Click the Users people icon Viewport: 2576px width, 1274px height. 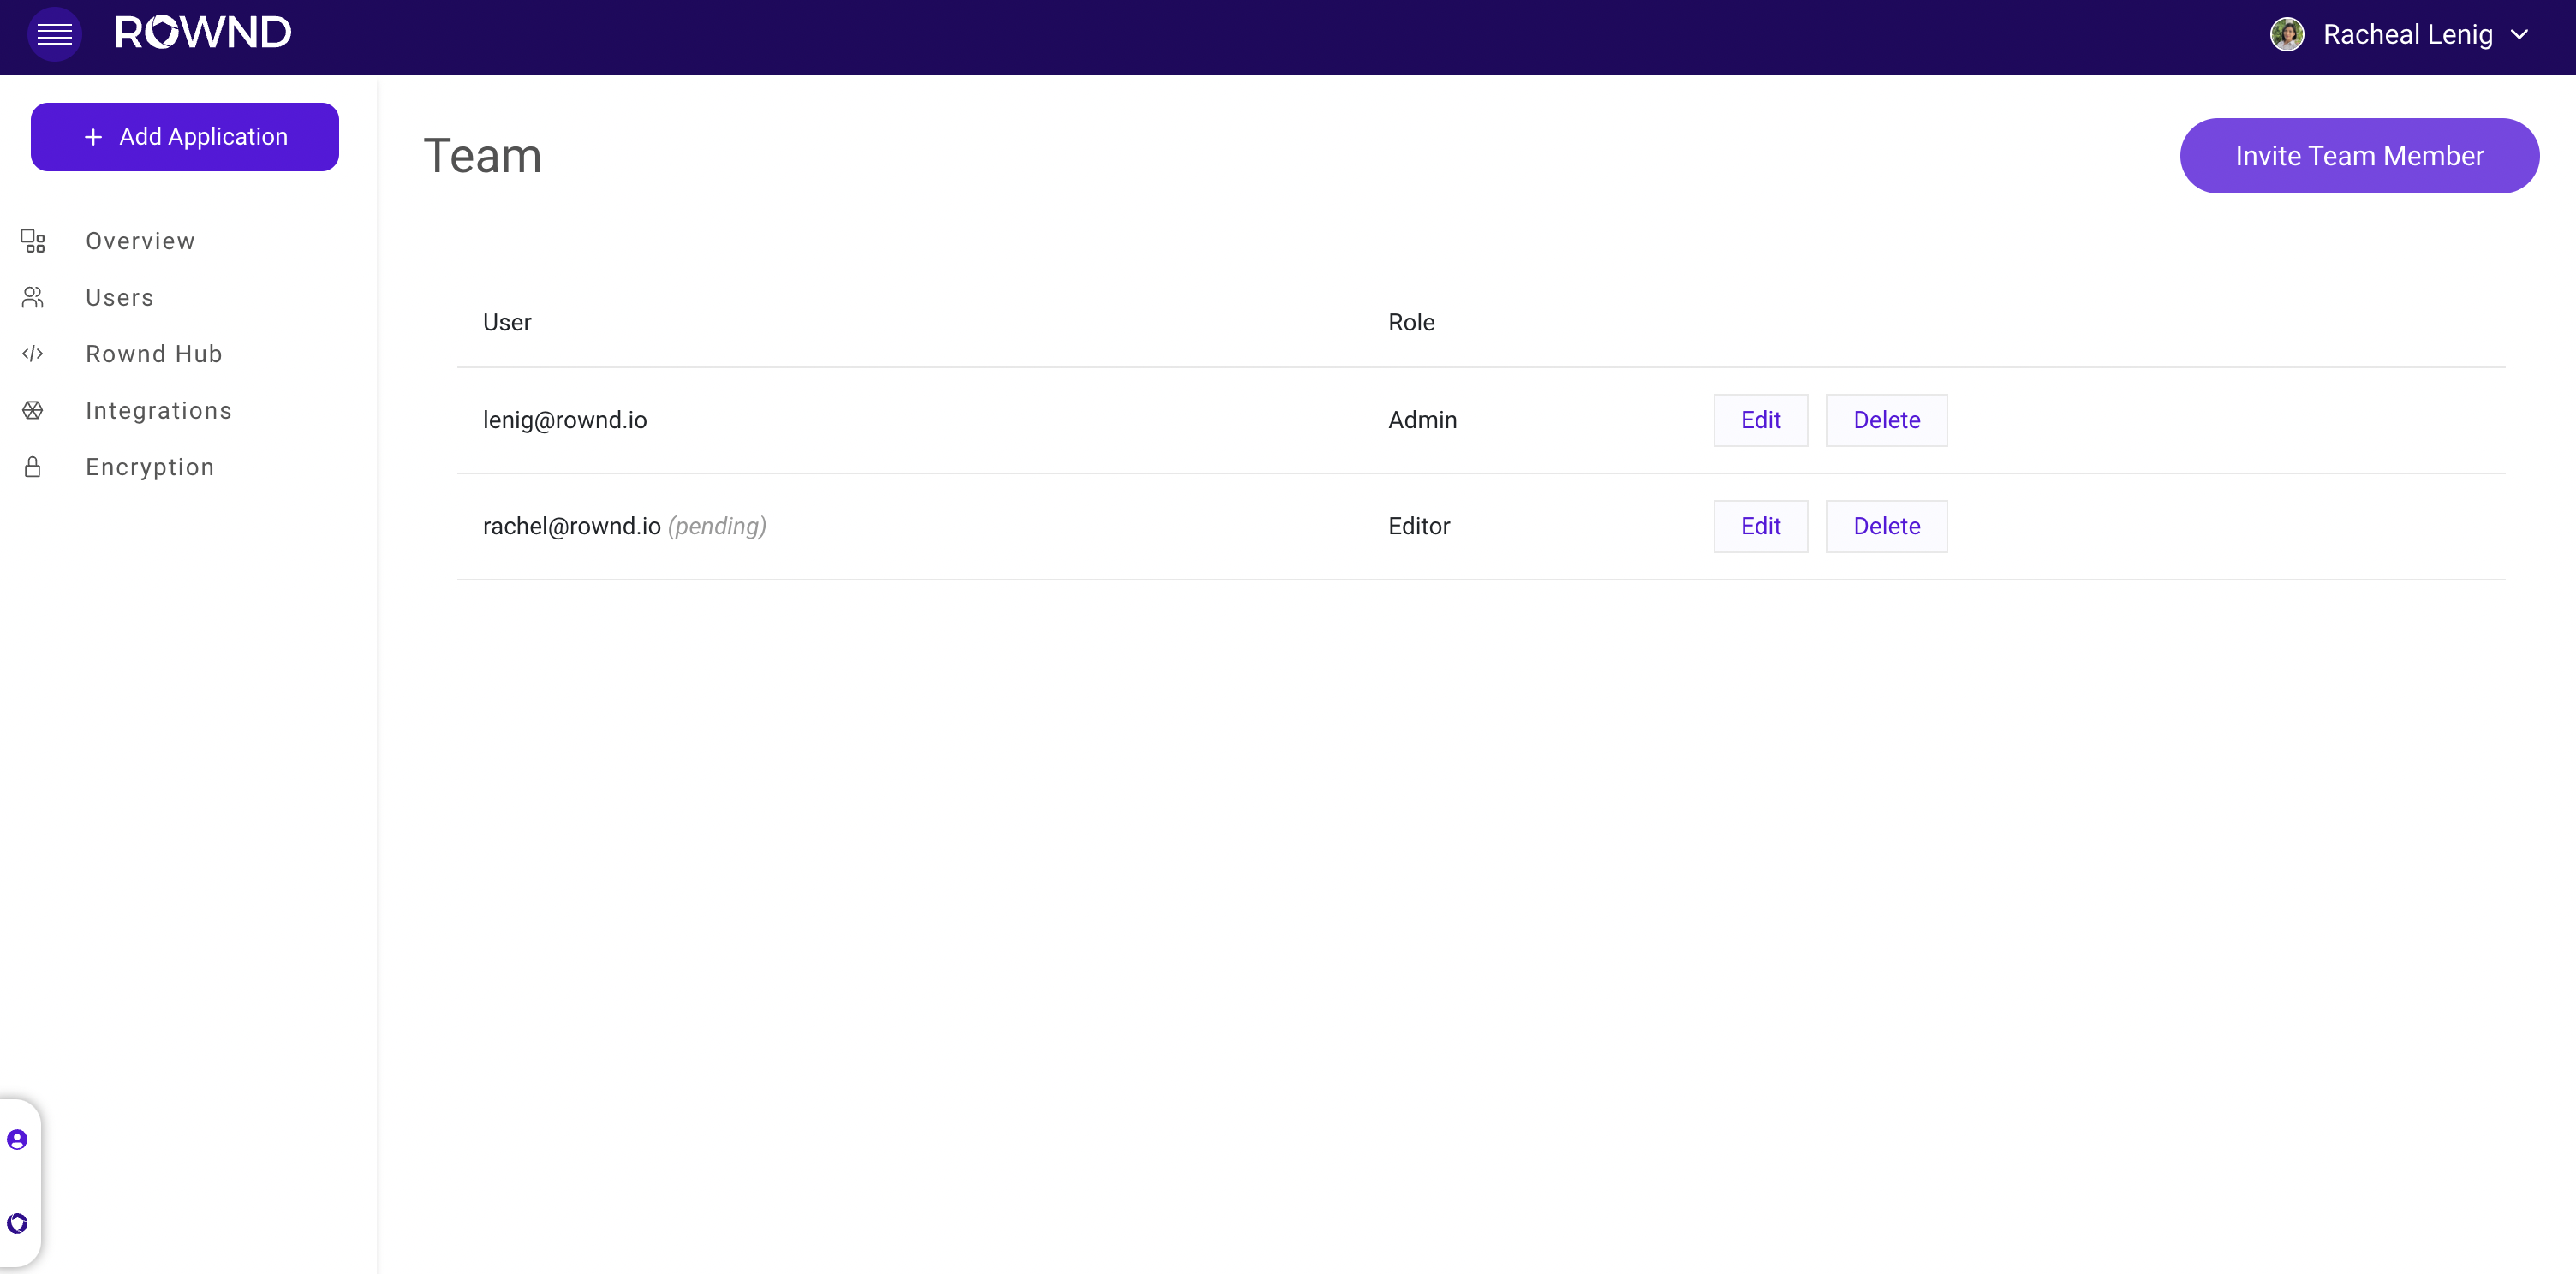pyautogui.click(x=33, y=298)
